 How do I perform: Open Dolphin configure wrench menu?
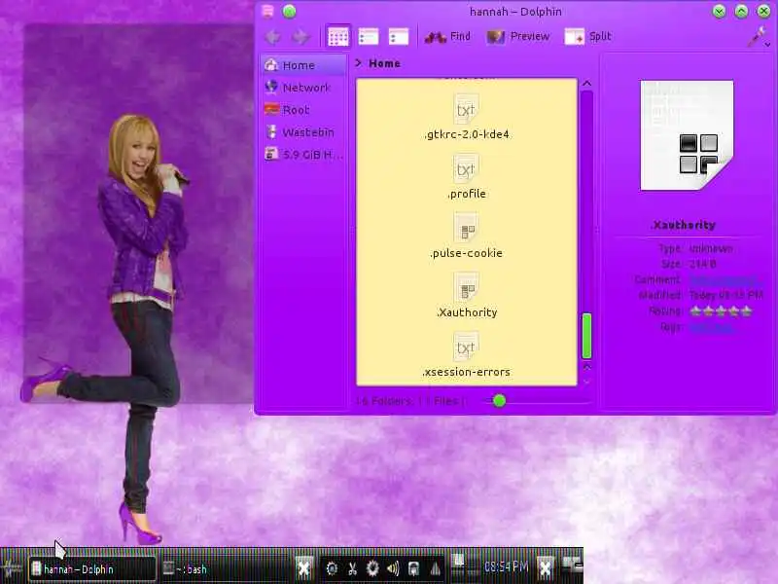[759, 37]
